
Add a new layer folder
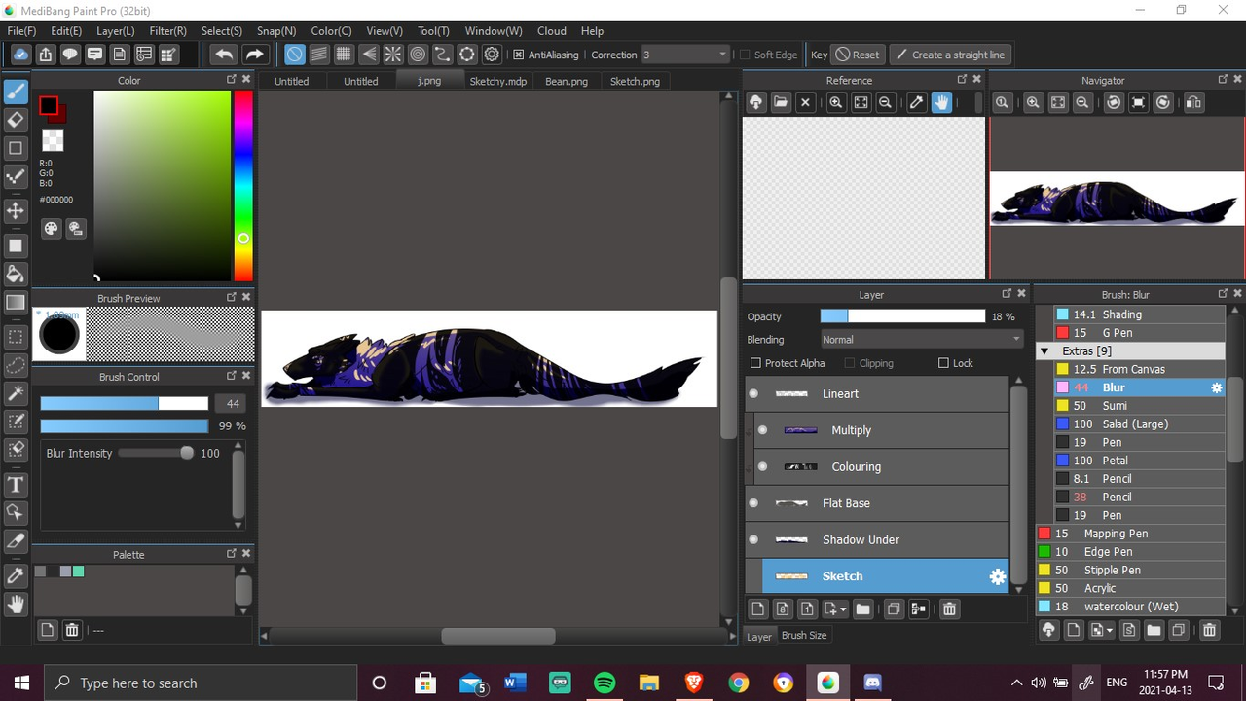coord(862,609)
